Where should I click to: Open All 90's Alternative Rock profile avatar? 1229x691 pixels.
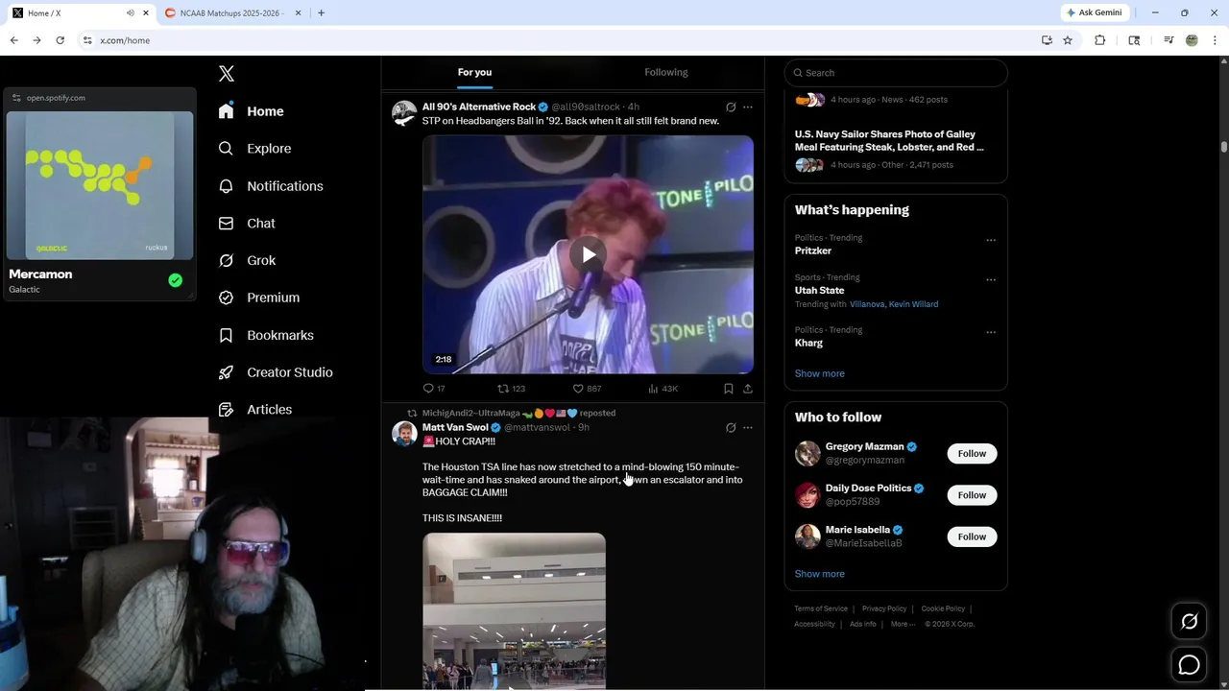[x=404, y=113]
